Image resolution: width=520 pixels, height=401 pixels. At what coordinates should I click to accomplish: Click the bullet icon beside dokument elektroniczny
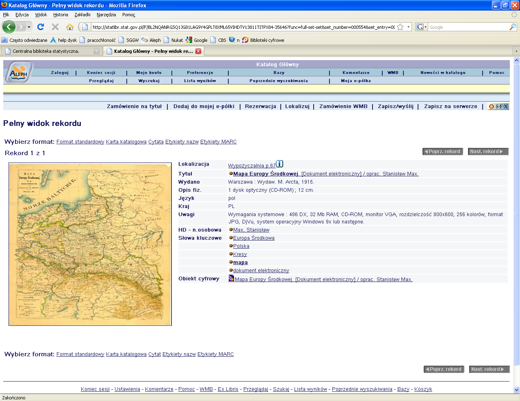pos(231,270)
